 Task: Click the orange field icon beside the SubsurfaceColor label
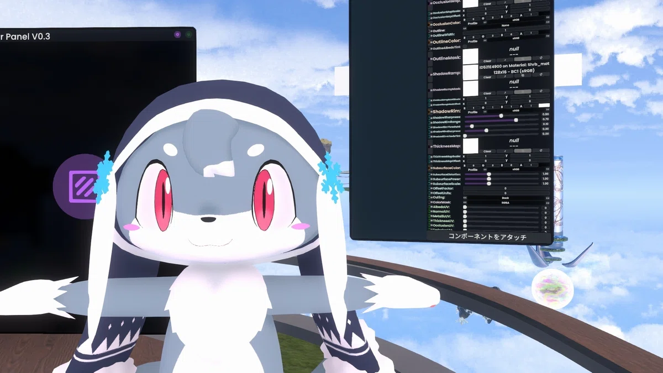point(430,168)
